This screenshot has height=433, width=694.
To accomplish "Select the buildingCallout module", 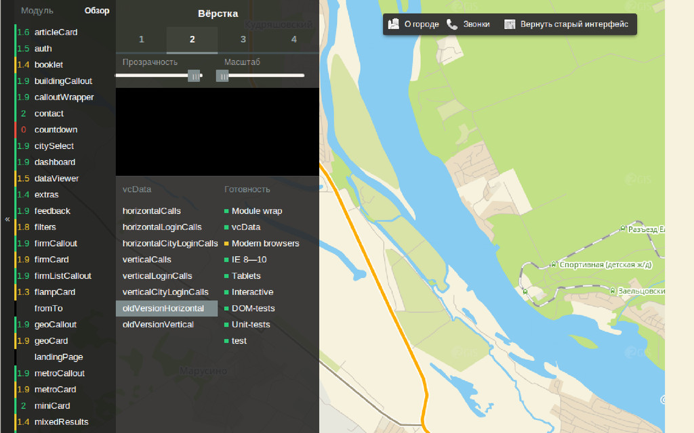I will tap(63, 81).
